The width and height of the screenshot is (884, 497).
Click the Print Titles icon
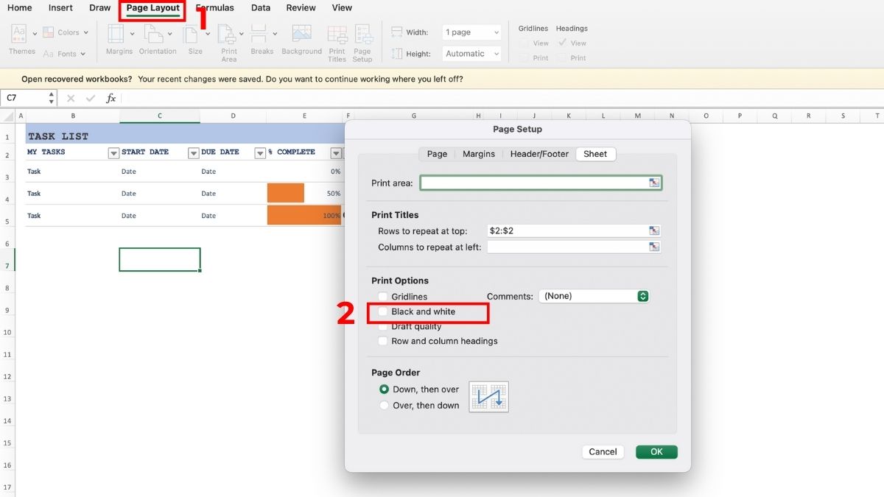tap(337, 35)
